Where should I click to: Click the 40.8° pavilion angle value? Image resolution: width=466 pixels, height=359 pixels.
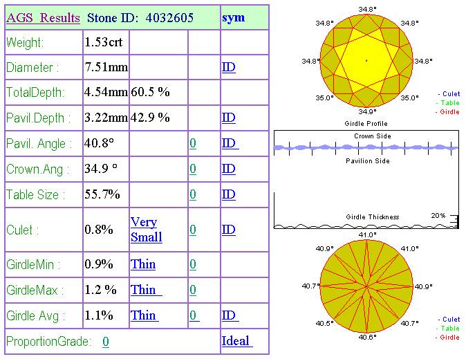pyautogui.click(x=100, y=143)
